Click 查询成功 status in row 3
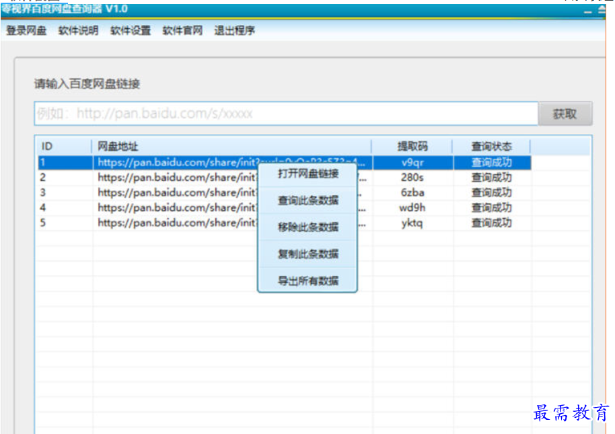The height and width of the screenshot is (434, 615). 491,192
